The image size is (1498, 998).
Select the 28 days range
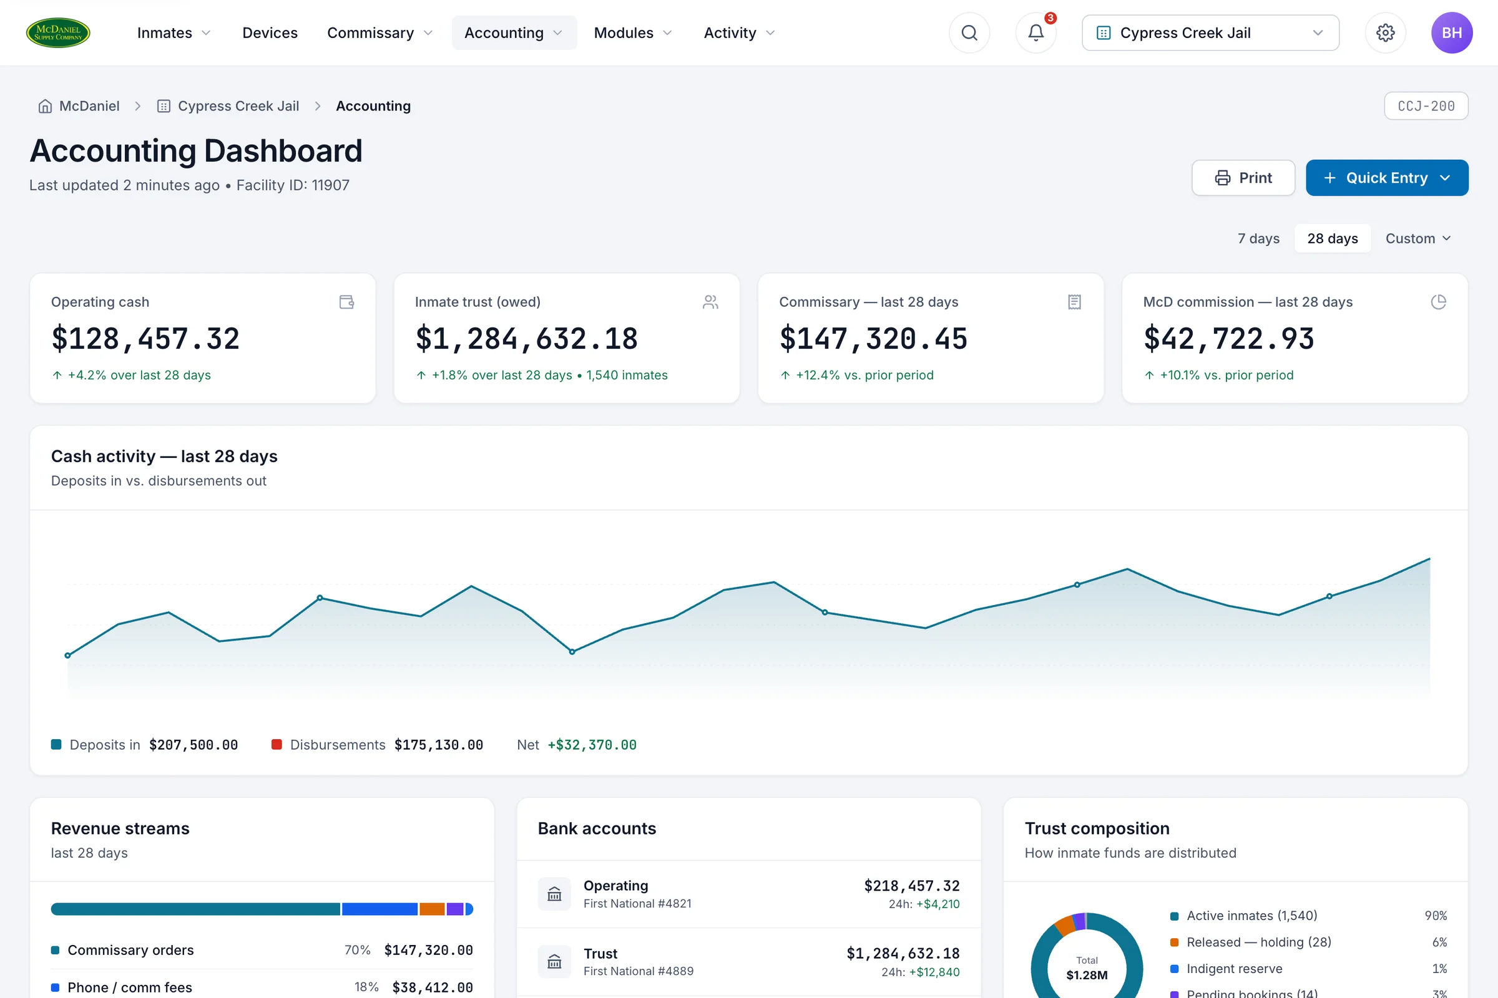pyautogui.click(x=1333, y=239)
